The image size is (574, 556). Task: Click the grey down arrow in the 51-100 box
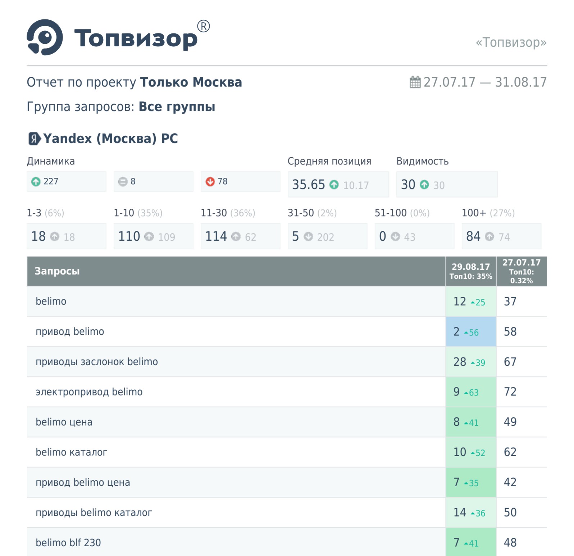tap(395, 236)
